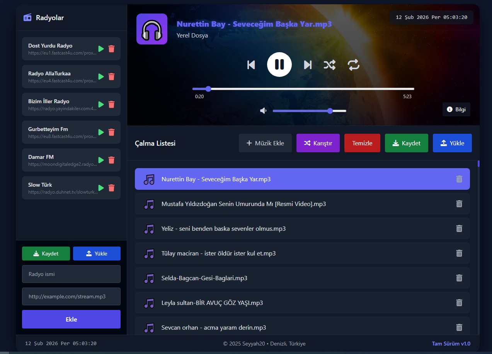
Task: Pause the currently playing song
Action: point(279,65)
